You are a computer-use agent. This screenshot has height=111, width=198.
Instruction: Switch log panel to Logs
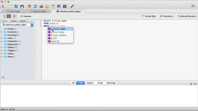[80, 83]
